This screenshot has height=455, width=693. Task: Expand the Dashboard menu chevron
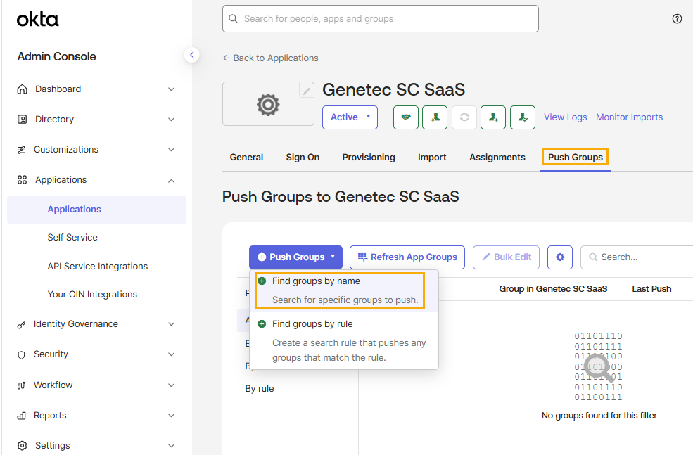(x=172, y=89)
